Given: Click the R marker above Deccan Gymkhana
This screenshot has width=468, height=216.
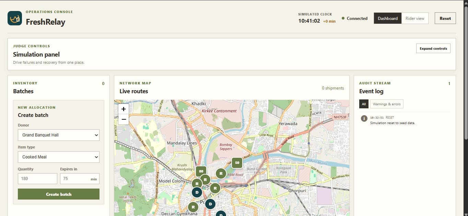Looking at the screenshot, I should (193, 207).
